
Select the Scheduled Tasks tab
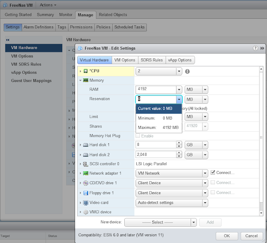(x=129, y=27)
